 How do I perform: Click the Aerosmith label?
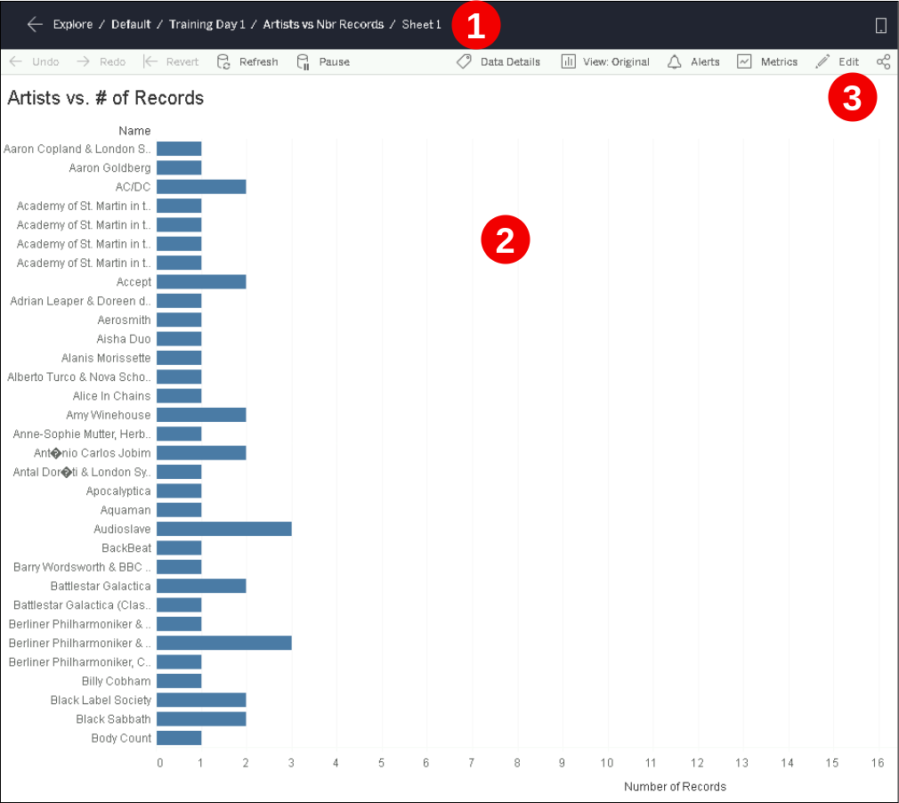[125, 320]
